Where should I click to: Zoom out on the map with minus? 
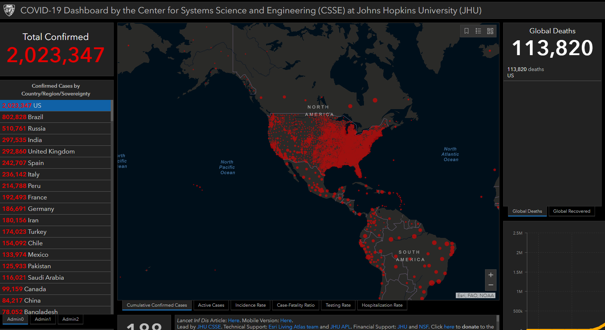click(x=491, y=285)
